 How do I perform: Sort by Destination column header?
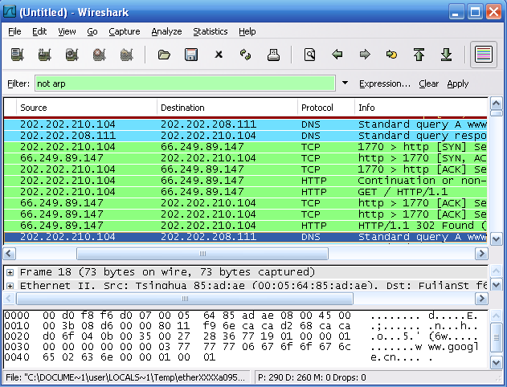tap(227, 108)
